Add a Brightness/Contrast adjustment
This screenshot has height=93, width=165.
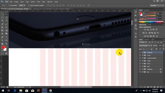coord(145,30)
